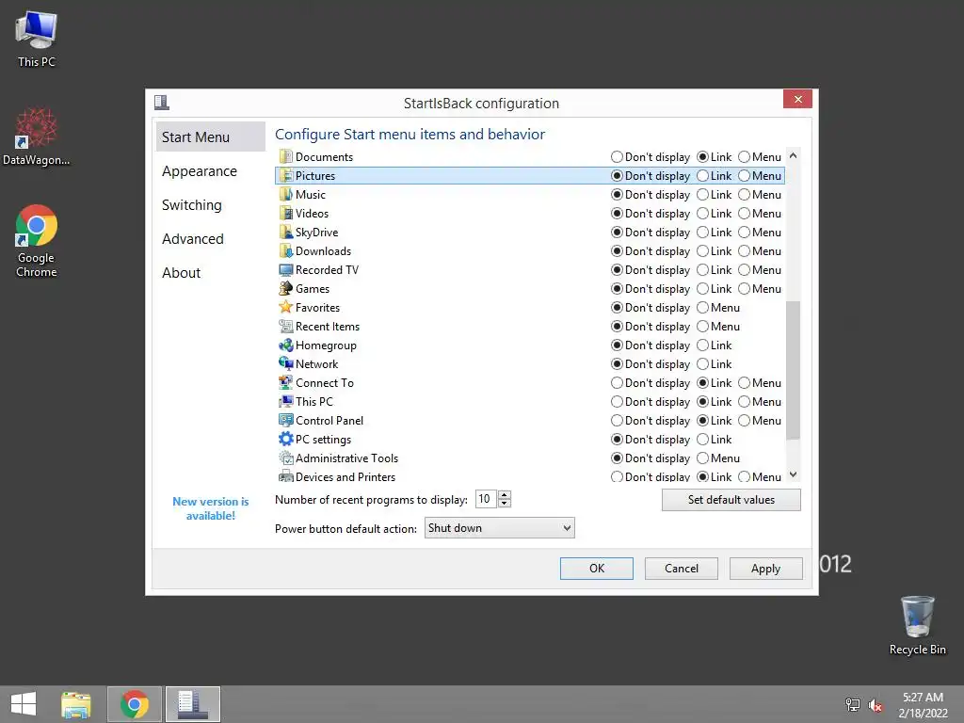Open the Appearance section
This screenshot has width=964, height=723.
pyautogui.click(x=210, y=171)
